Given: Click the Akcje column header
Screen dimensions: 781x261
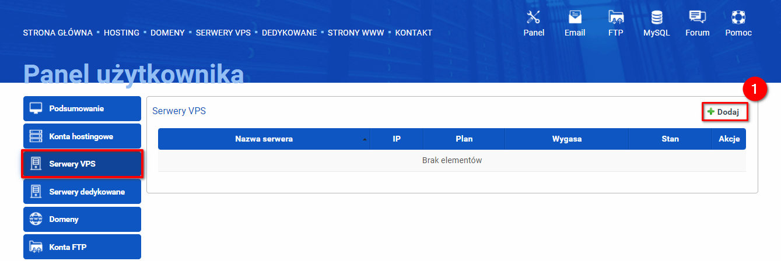Looking at the screenshot, I should click(729, 139).
